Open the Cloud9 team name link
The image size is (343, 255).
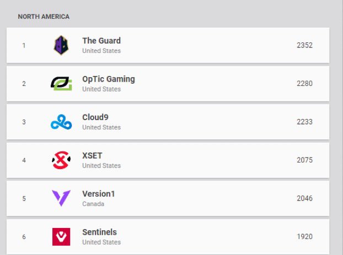pos(95,117)
